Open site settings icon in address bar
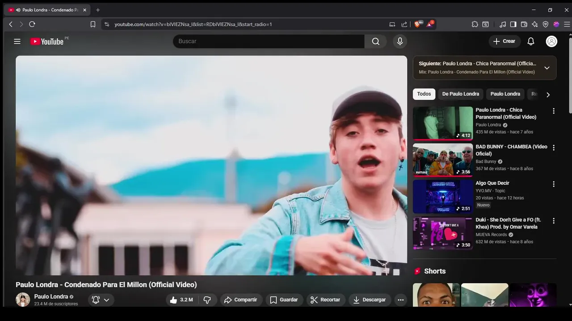Screen dimensions: 572x321 point(107,25)
